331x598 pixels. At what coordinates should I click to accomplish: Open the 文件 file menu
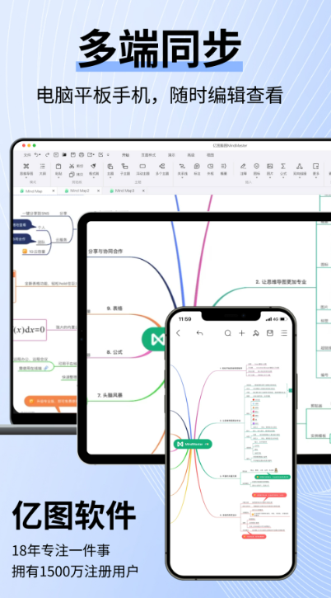coord(27,155)
